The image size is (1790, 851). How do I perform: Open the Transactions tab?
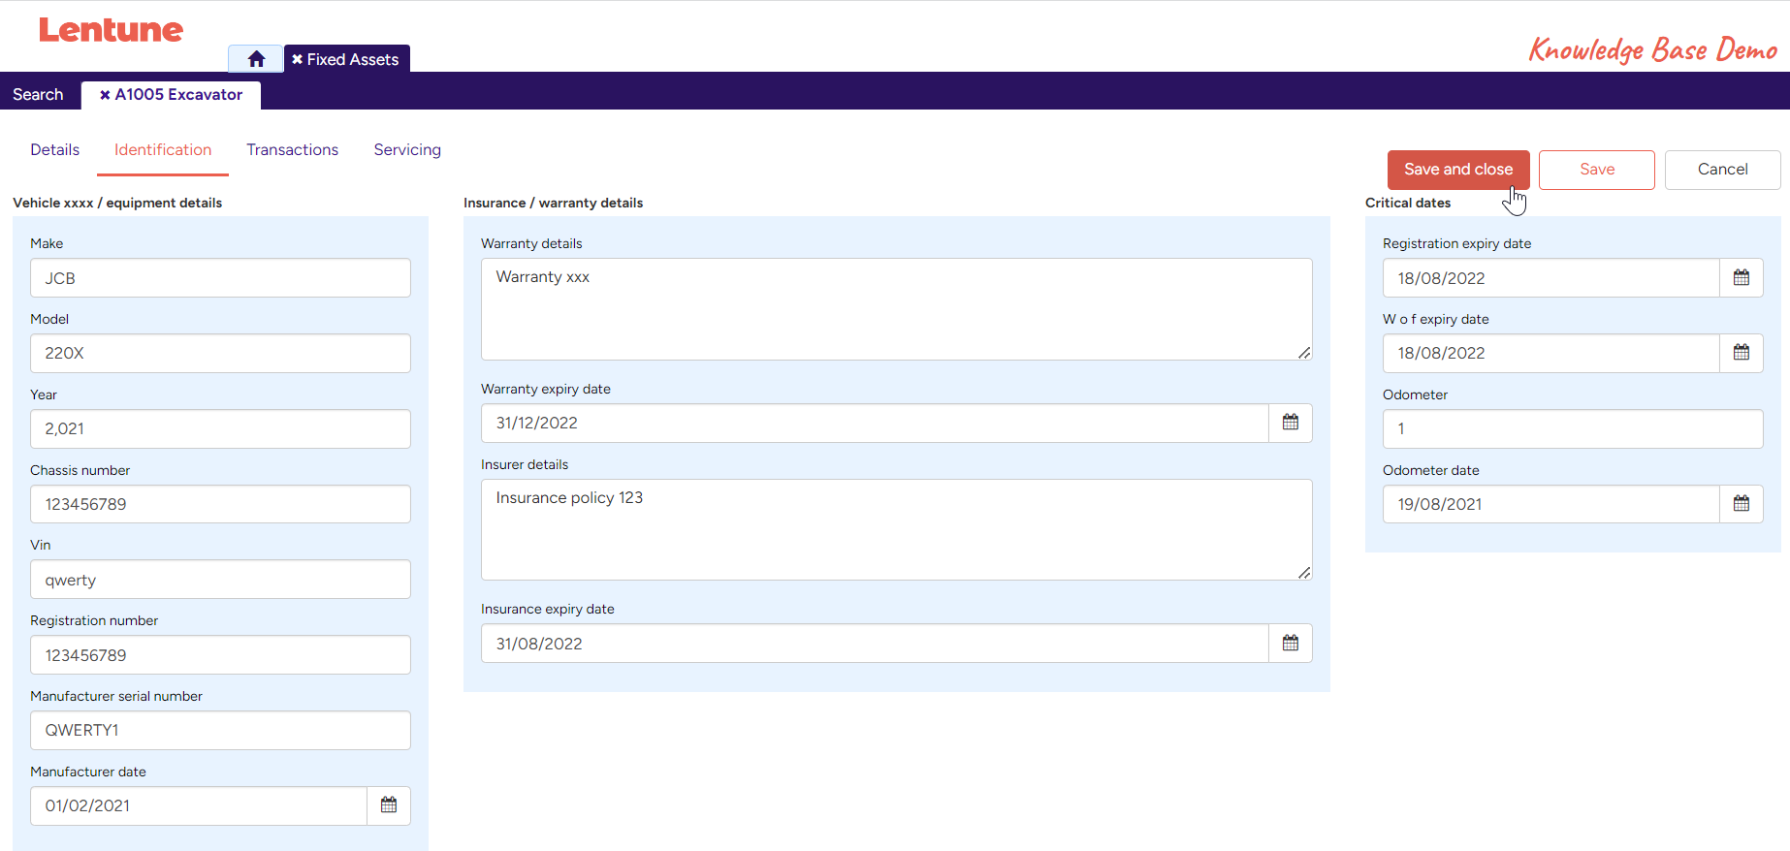(292, 149)
